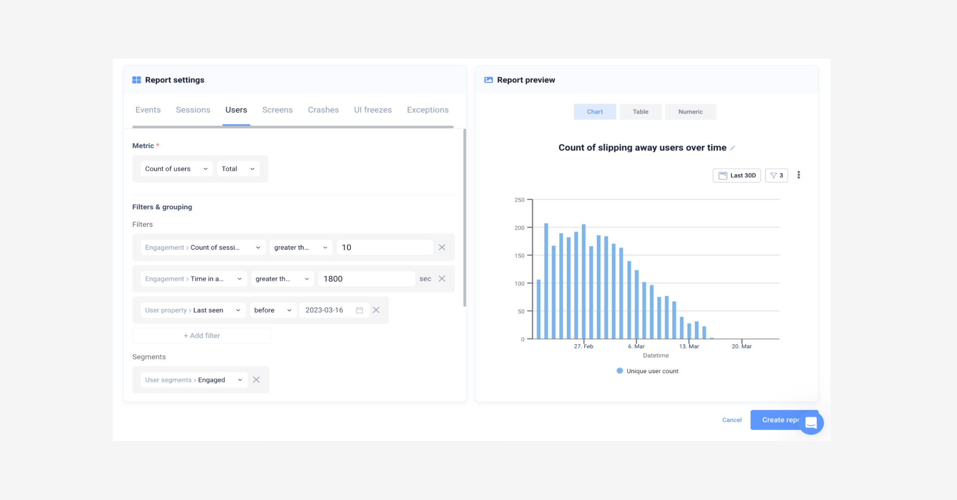Remove the Time in app filter
This screenshot has height=500, width=957.
(x=442, y=279)
